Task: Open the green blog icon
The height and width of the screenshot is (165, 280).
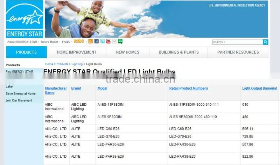Action: 120,42
